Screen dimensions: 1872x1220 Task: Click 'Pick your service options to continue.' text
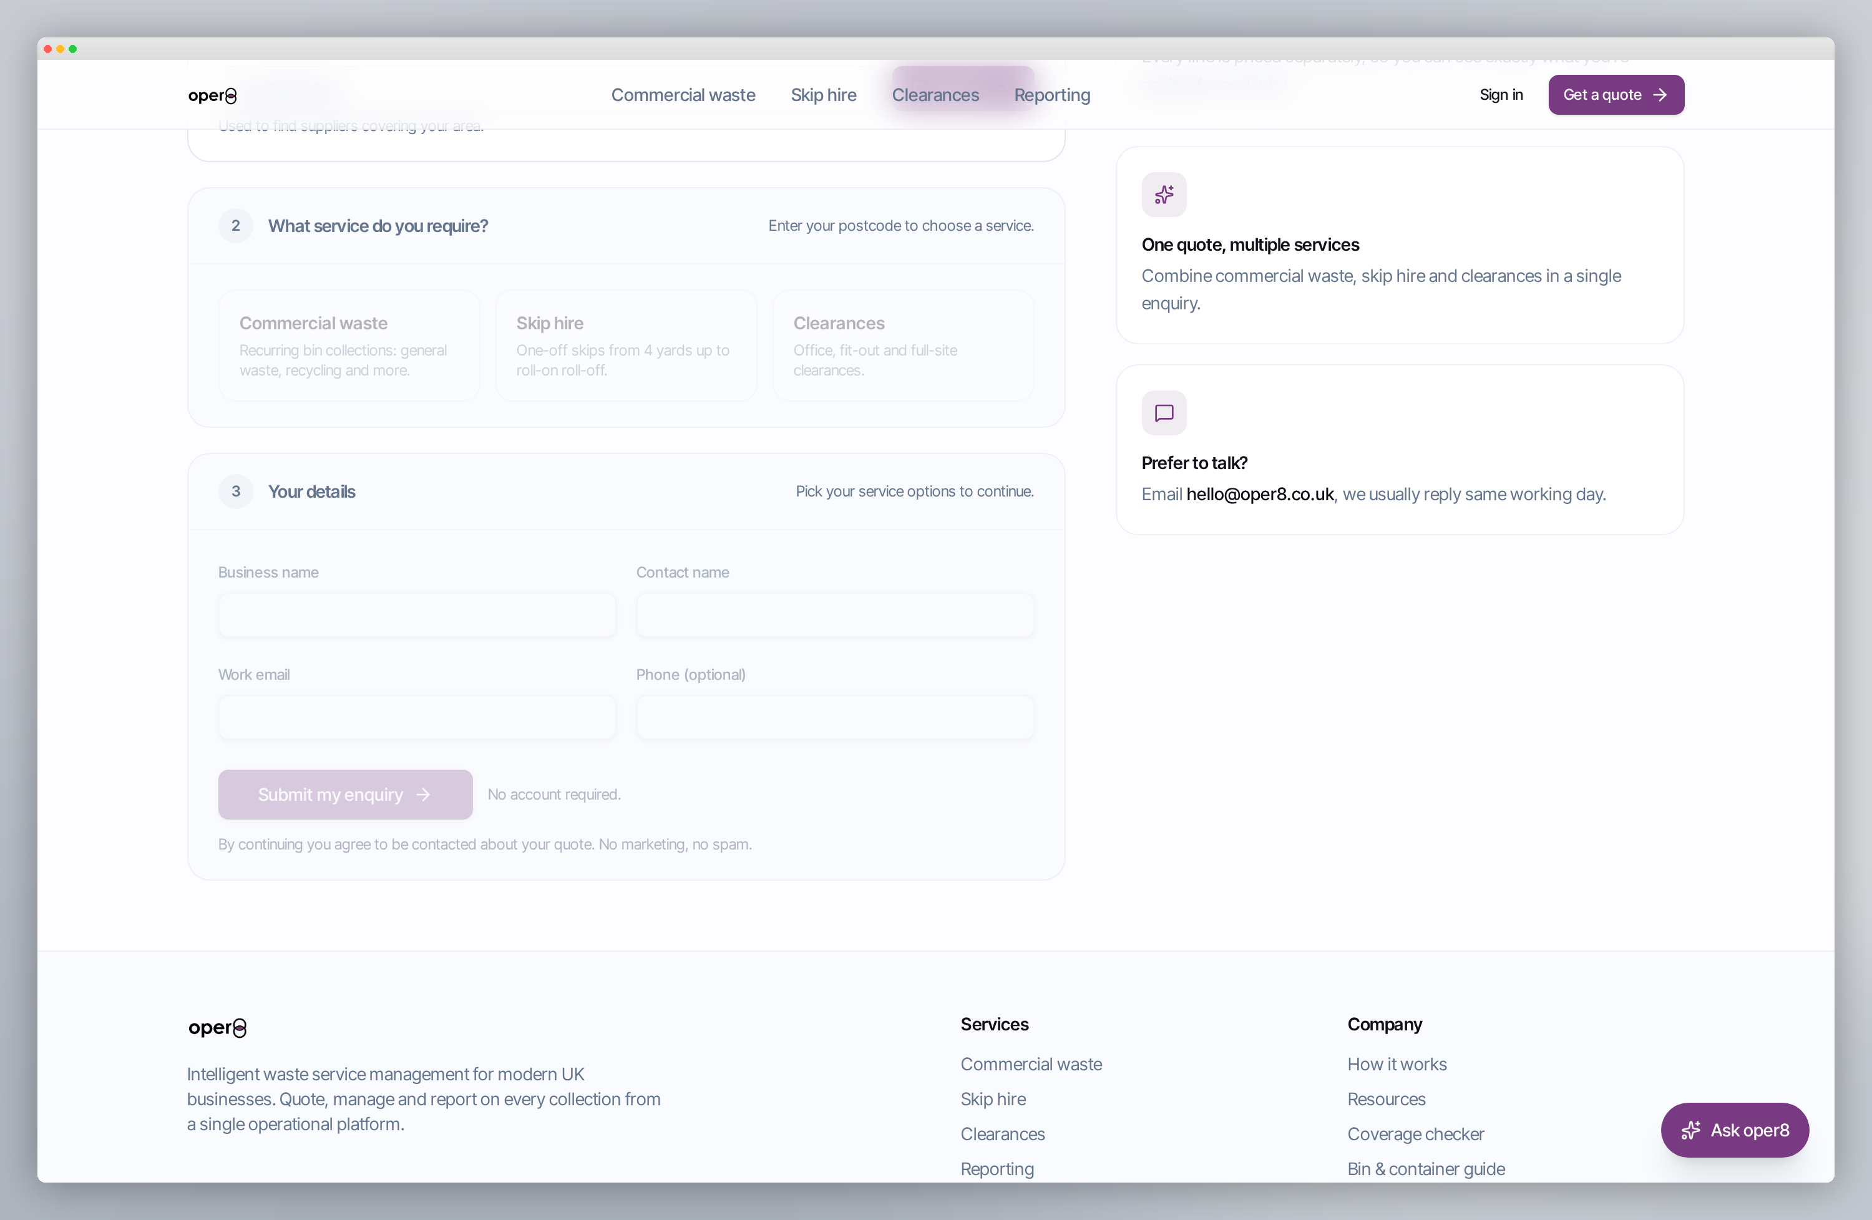click(x=914, y=491)
